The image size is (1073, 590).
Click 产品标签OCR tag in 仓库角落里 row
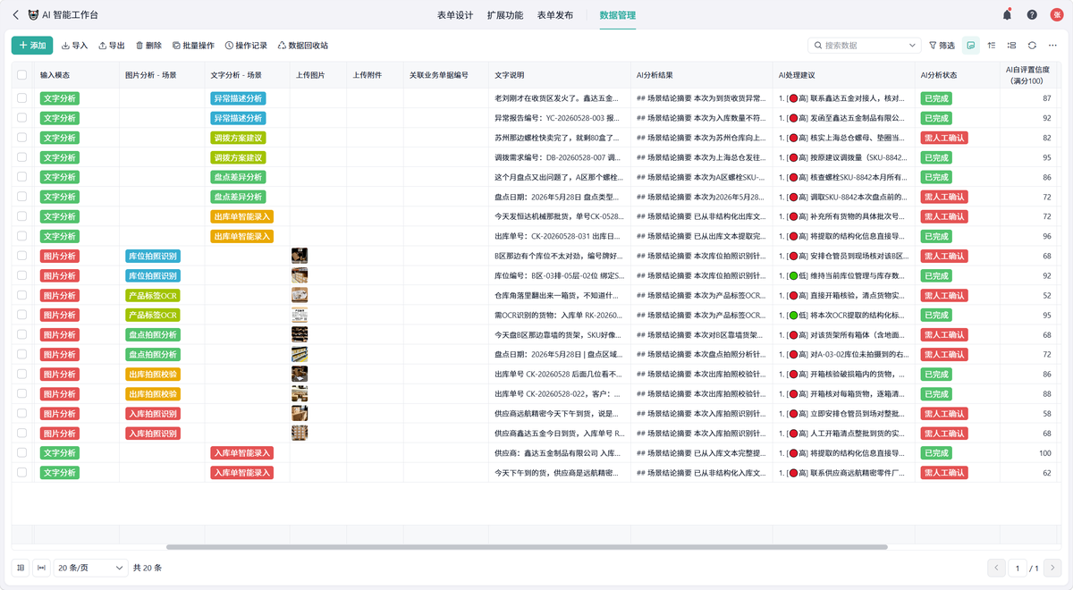(153, 295)
